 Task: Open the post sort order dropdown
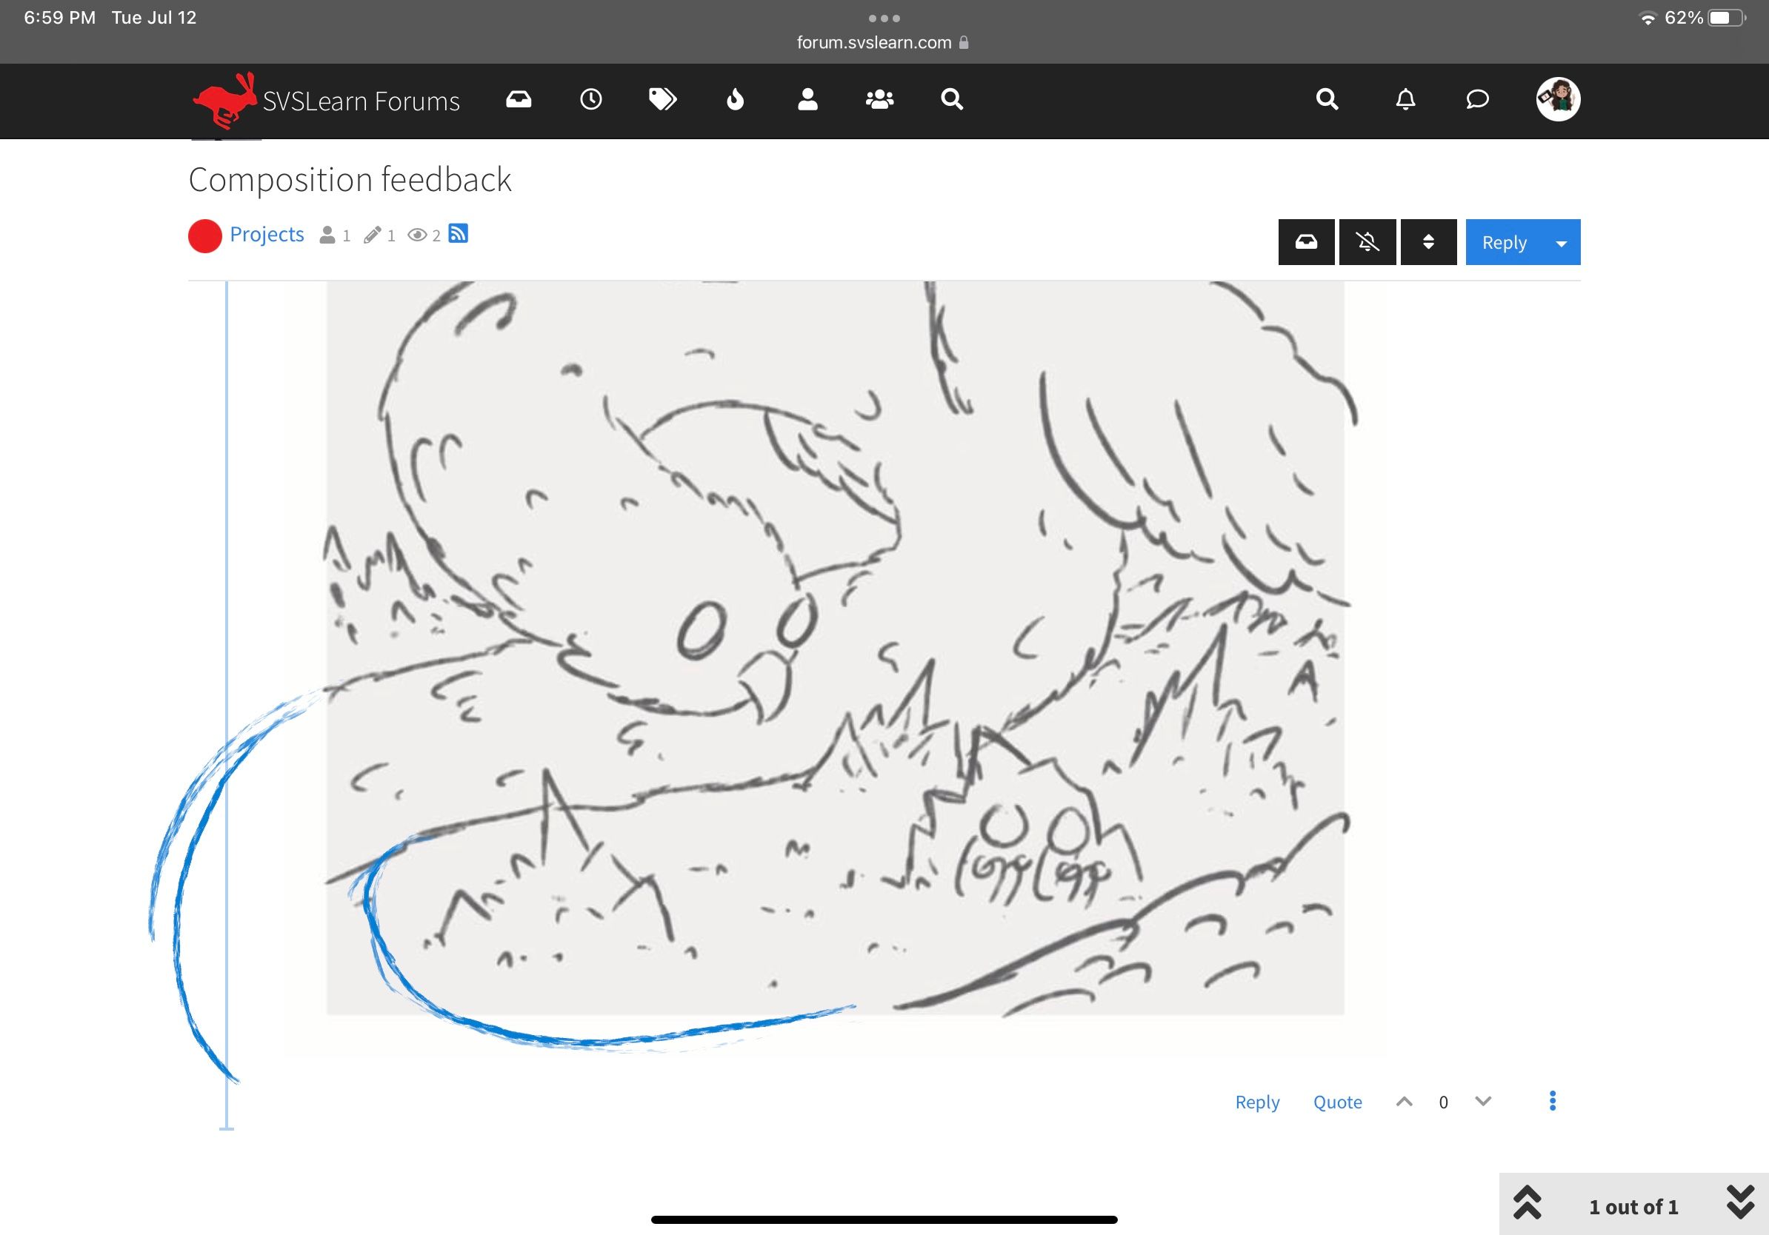click(x=1428, y=243)
